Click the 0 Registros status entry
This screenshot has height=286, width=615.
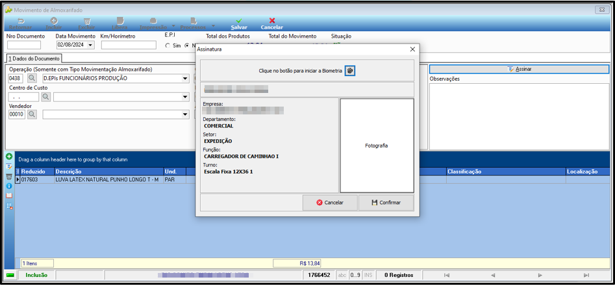tap(399, 275)
